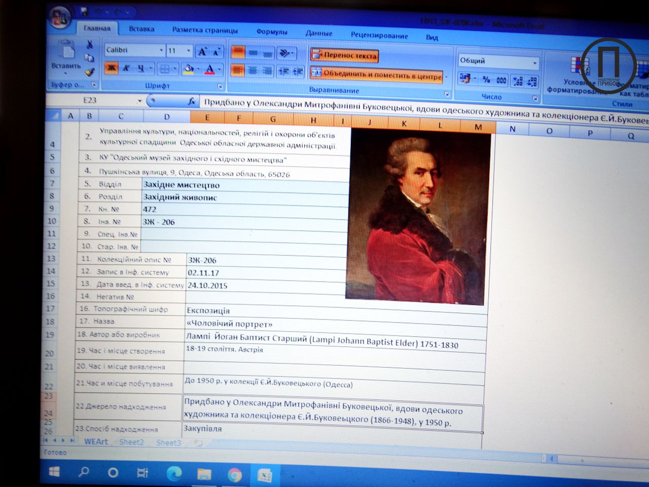Click the decrease decimal icon

(x=532, y=81)
